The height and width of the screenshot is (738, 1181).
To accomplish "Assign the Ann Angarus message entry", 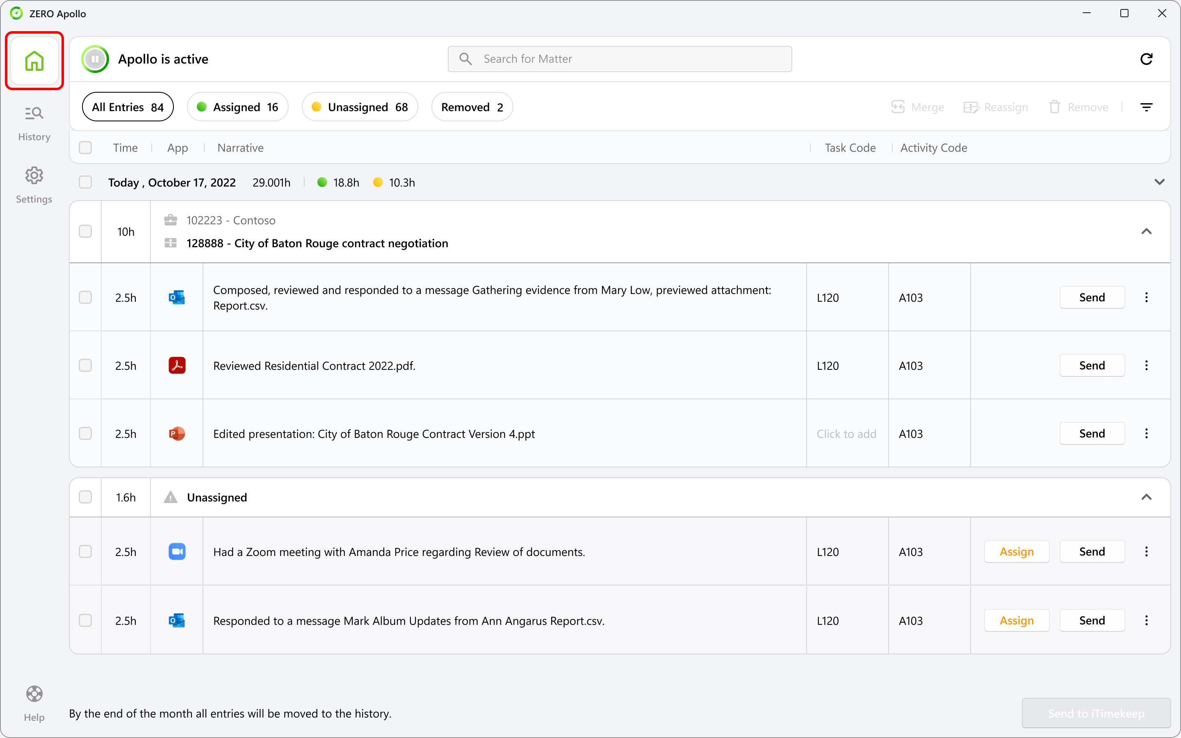I will pos(1017,620).
